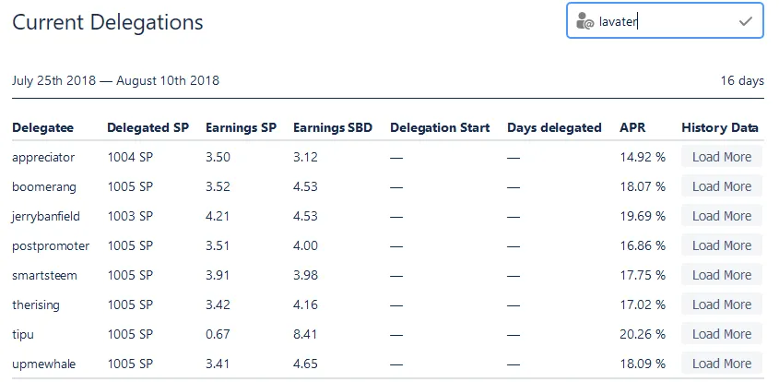Click the Delegated SP column header
This screenshot has width=779, height=382.
(x=148, y=128)
